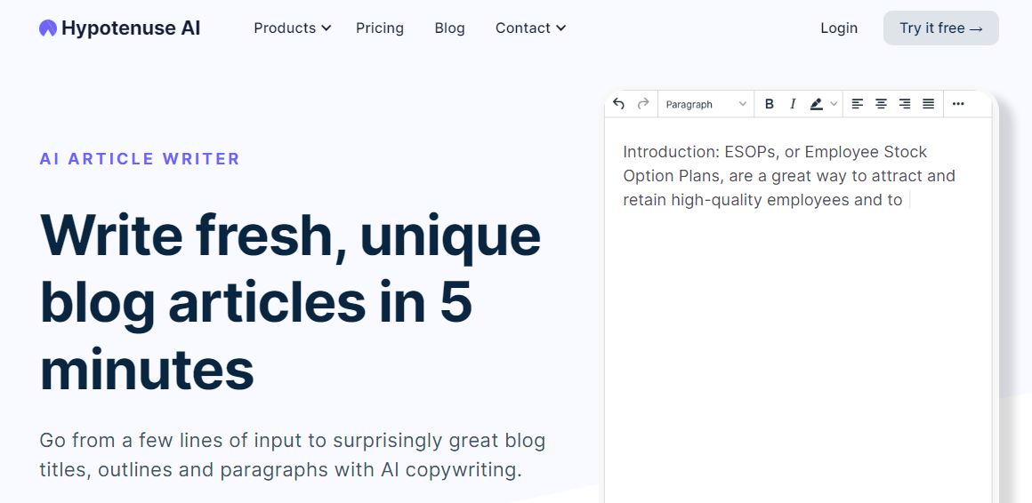
Task: Justify text in the editor
Action: point(928,104)
